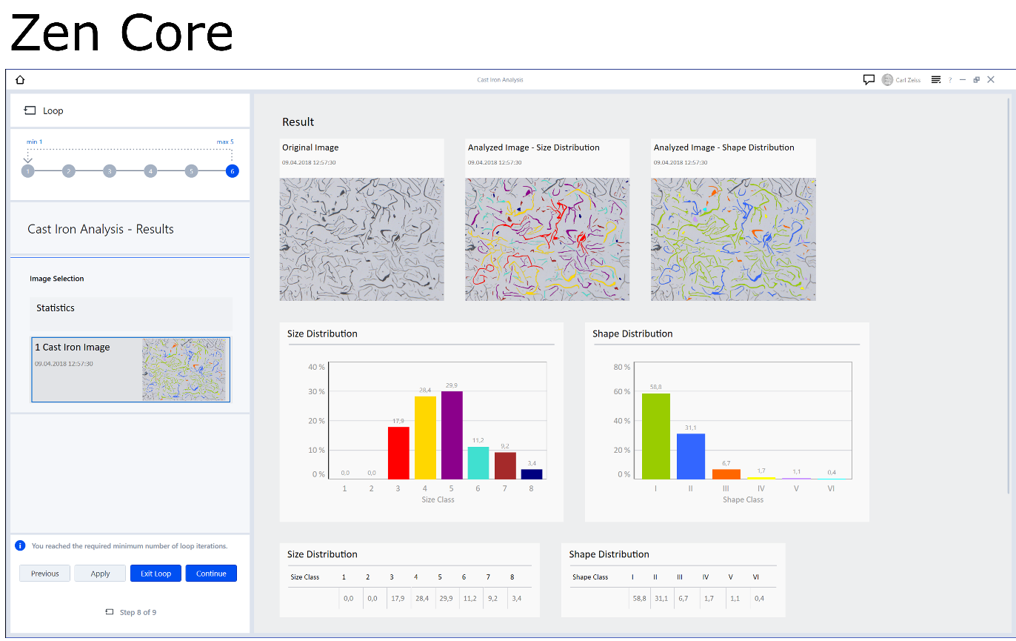Click the 'Cast Iron Analysis' window title
Screen dimensions: 1016x641
pyautogui.click(x=500, y=80)
